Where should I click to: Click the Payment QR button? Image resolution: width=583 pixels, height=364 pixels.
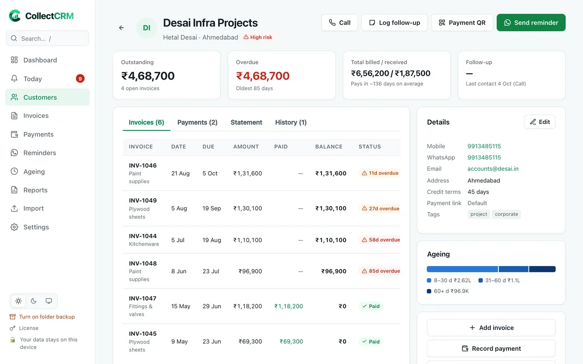462,23
